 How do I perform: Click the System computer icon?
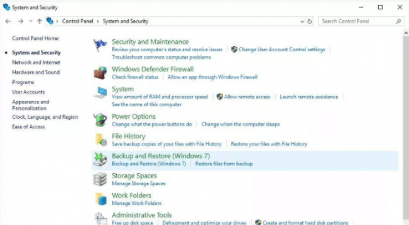(x=101, y=93)
